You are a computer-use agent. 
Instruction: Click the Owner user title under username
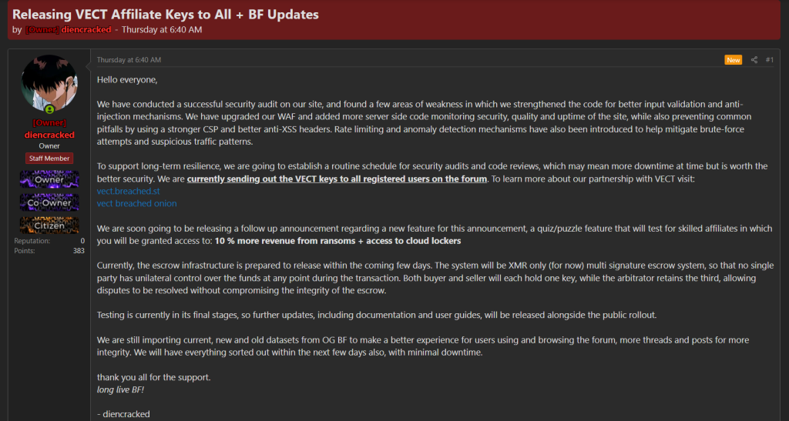tap(49, 145)
